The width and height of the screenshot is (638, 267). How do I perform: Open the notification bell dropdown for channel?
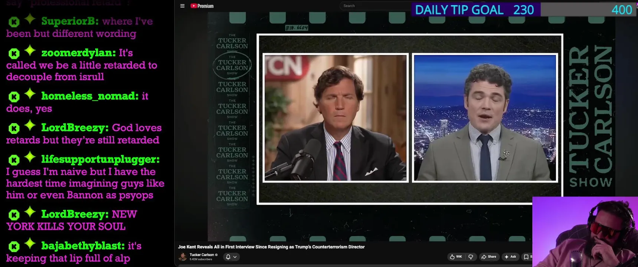(x=231, y=257)
